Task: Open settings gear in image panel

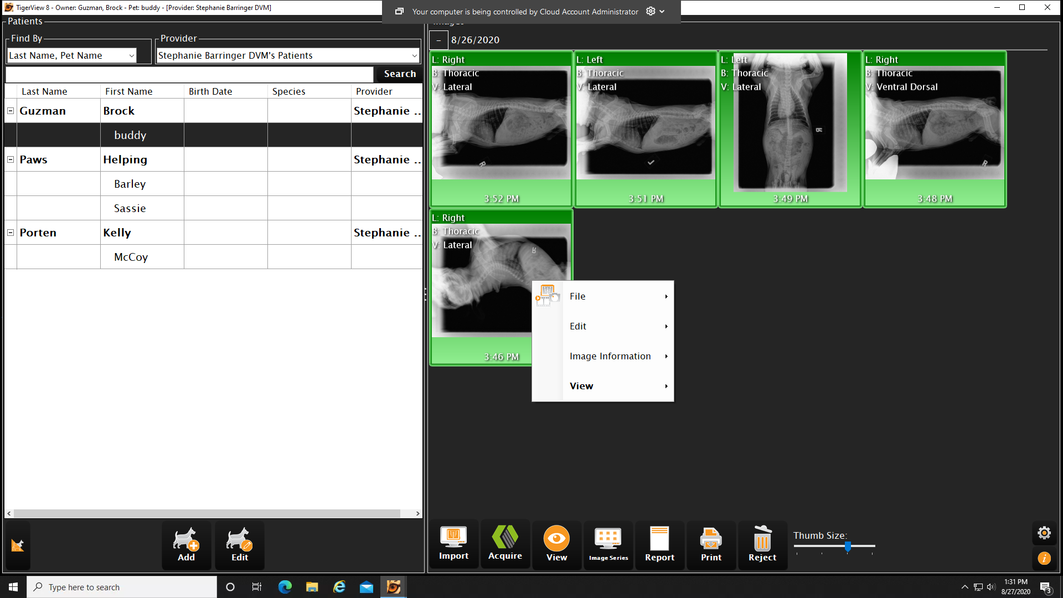Action: click(x=1044, y=533)
